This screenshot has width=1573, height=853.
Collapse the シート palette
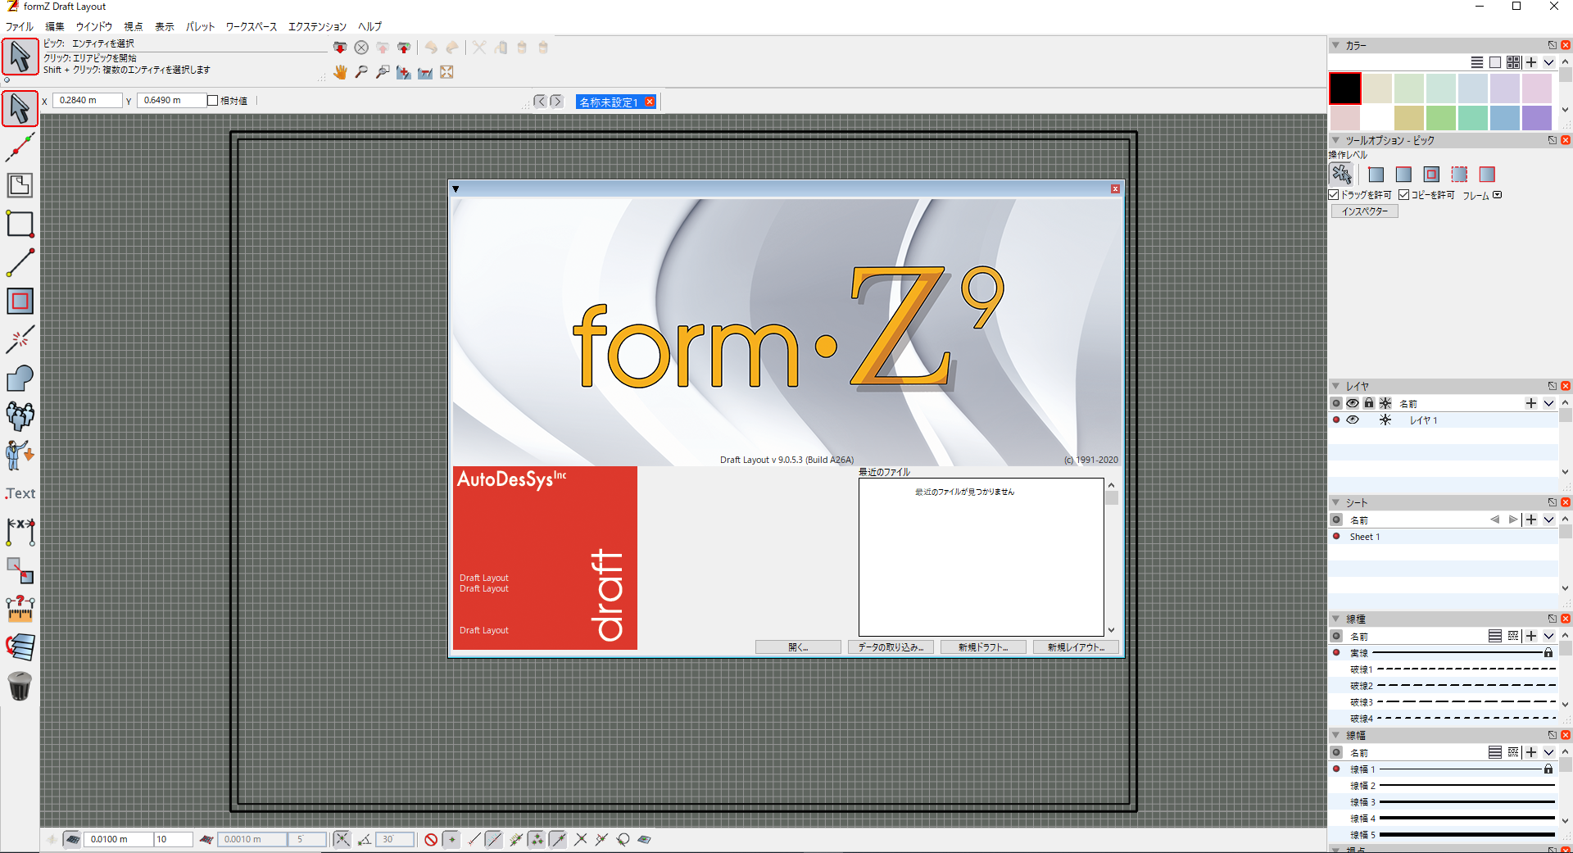click(1335, 501)
